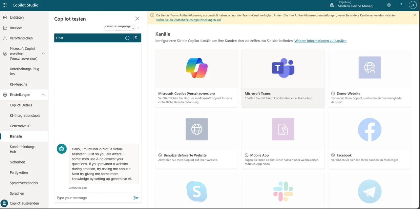Image resolution: width=420 pixels, height=209 pixels.
Task: Open Weitere Informationen zu Kanälen link
Action: pos(320,41)
